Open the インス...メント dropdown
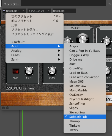The image size is (112, 136). point(39,11)
